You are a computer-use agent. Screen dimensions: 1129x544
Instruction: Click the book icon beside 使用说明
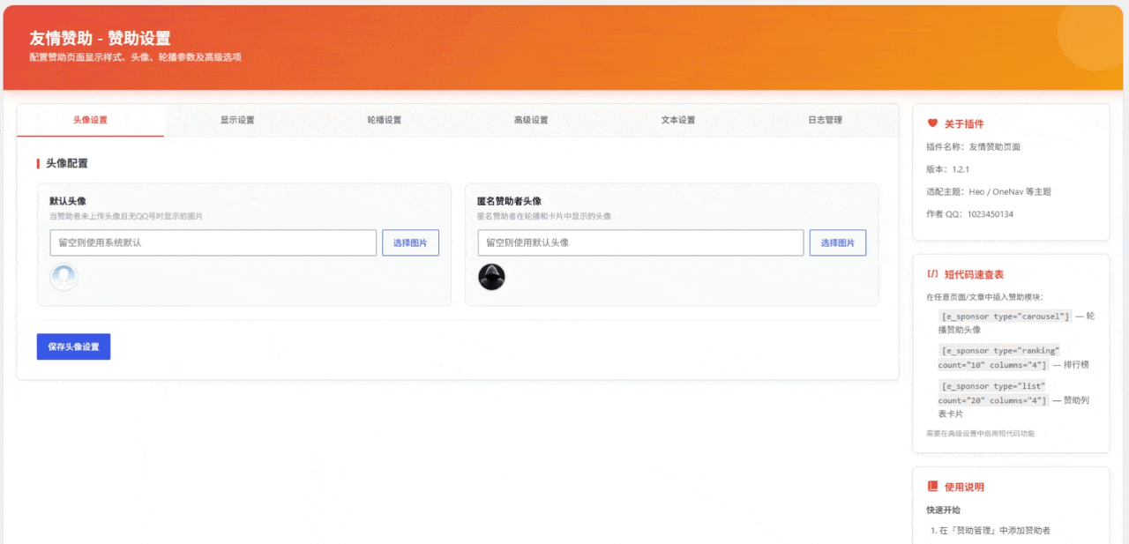[x=932, y=487]
